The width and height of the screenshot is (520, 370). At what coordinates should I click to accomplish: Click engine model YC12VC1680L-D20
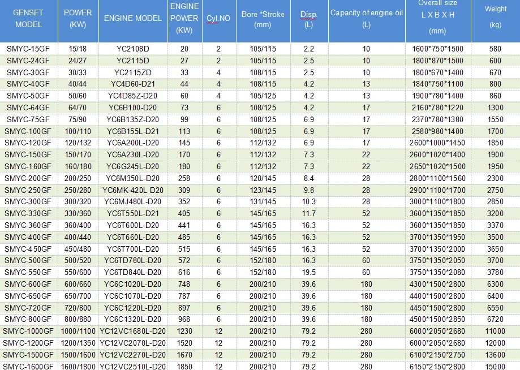point(133,331)
